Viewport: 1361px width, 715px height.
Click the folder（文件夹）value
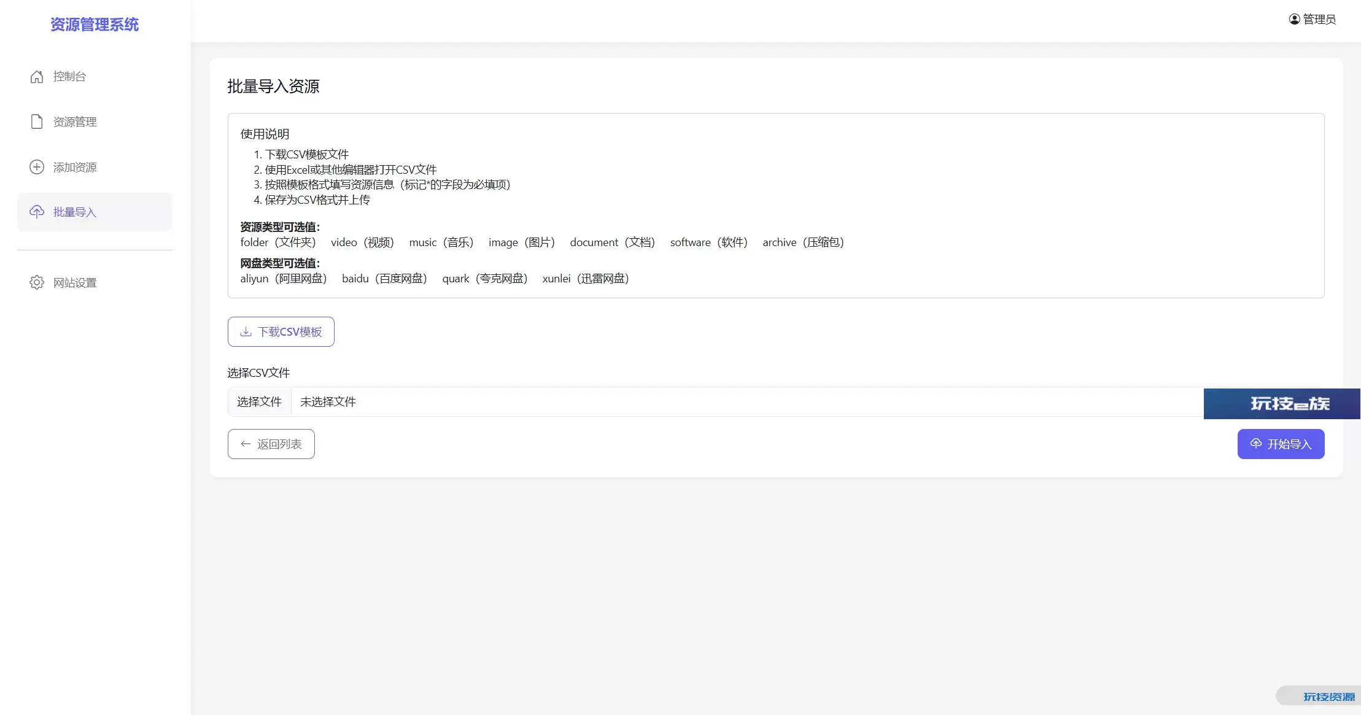278,242
